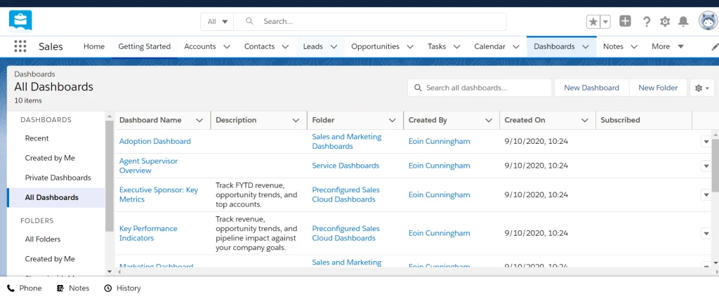The image size is (719, 299).
Task: Switch to the Getting Started tab
Action: [145, 46]
